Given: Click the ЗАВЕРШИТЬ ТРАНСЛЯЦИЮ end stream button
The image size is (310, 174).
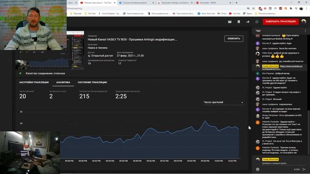Looking at the screenshot, I should point(280,21).
